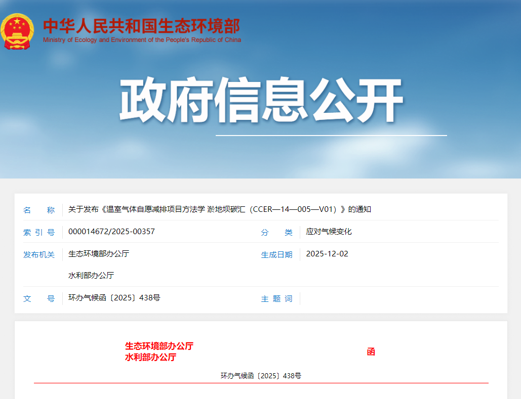Click the 索引号 field label
The image size is (521, 399).
point(39,233)
